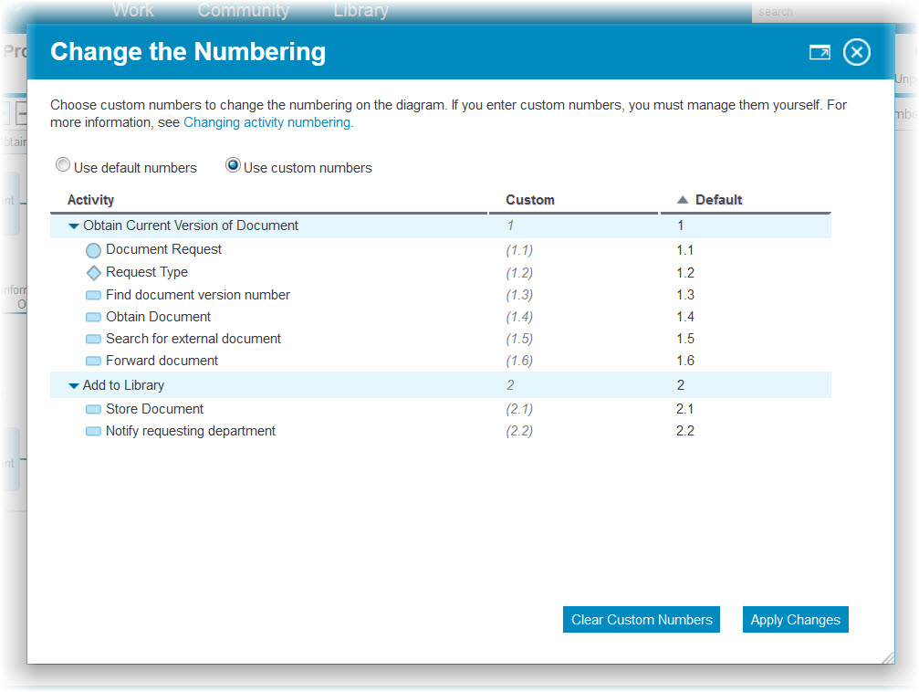Image resolution: width=919 pixels, height=692 pixels.
Task: Edit custom number for Add to Library
Action: click(510, 385)
